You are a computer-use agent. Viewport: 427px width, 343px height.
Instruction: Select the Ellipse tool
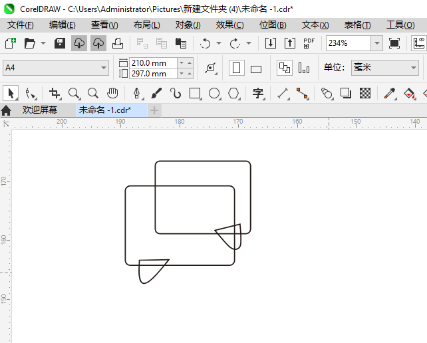click(x=214, y=93)
